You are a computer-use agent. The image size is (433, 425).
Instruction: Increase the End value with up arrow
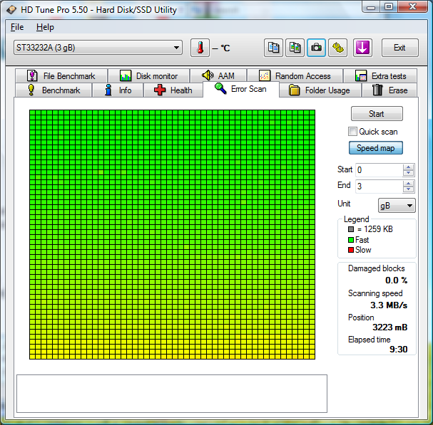408,183
